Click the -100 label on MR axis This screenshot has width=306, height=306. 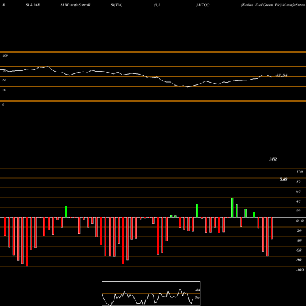(x=300, y=270)
